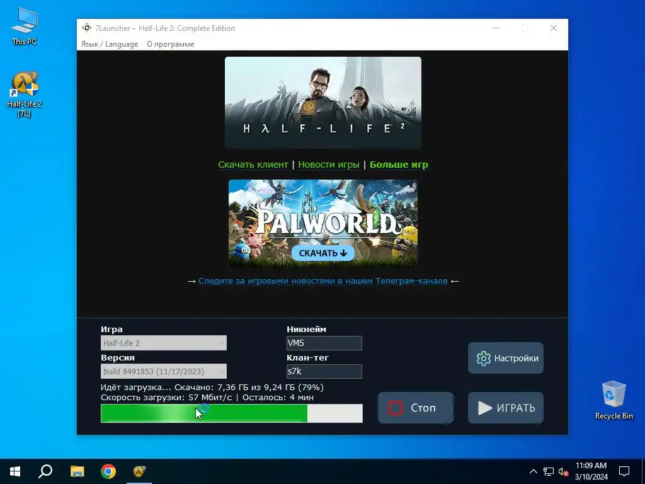Click the ИГРАТЬ play button
Viewport: 645px width, 484px height.
(x=506, y=408)
